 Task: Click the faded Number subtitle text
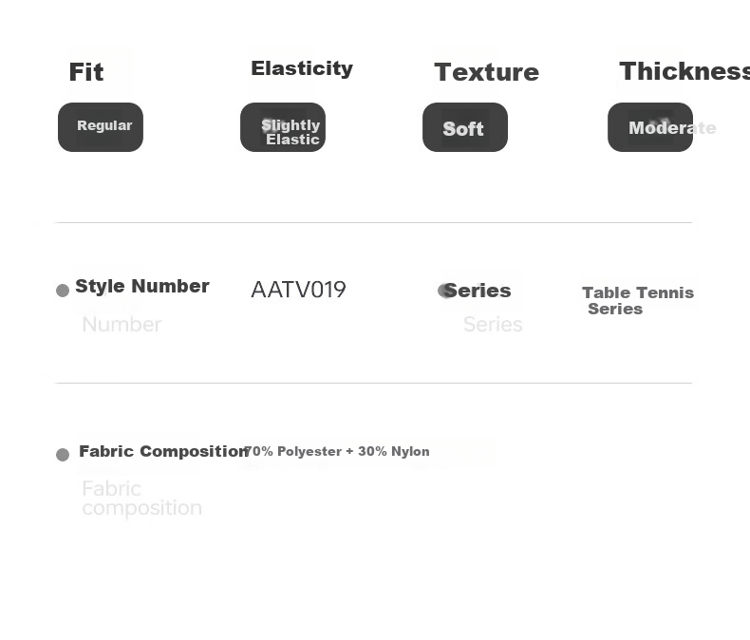(122, 325)
